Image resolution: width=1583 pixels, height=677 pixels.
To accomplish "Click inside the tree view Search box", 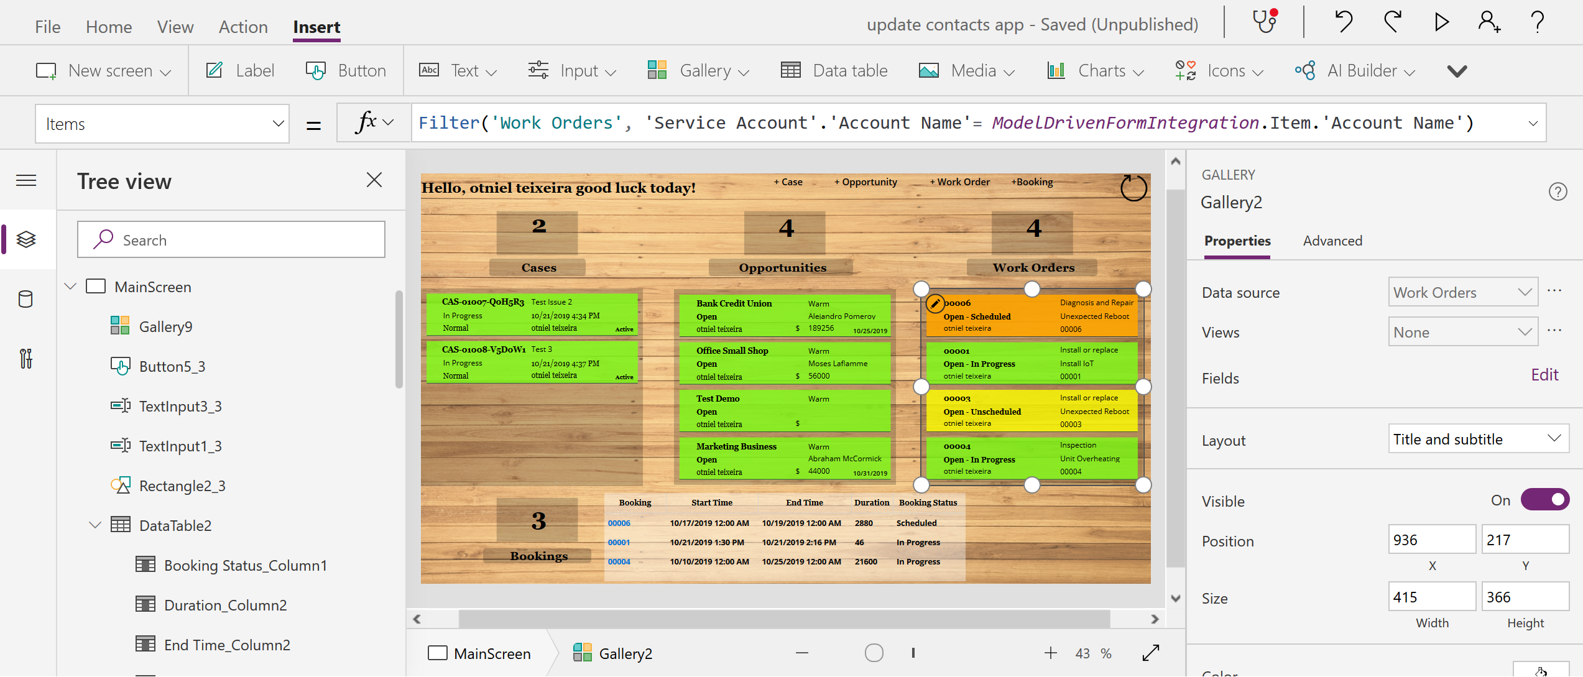I will pyautogui.click(x=231, y=239).
